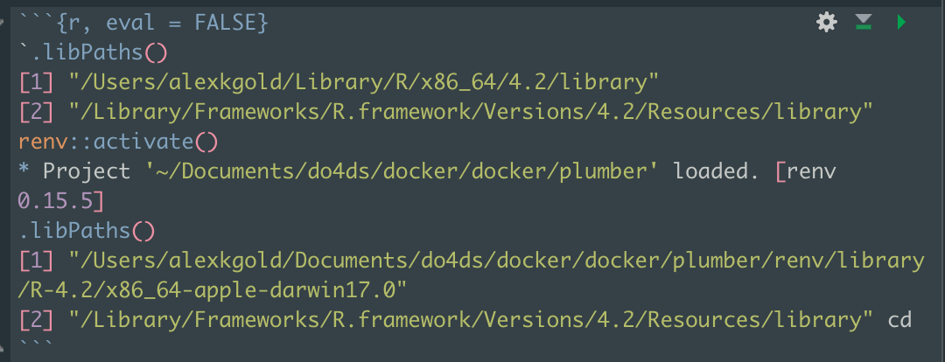Click the trailing cd text
This screenshot has height=362, width=945.
click(x=899, y=320)
